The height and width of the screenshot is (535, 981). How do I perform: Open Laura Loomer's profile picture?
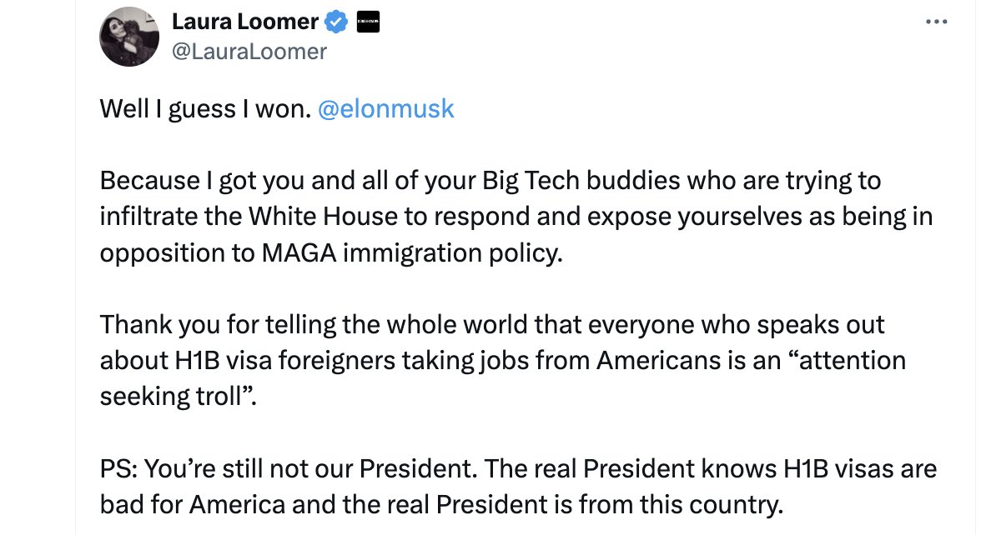(128, 37)
